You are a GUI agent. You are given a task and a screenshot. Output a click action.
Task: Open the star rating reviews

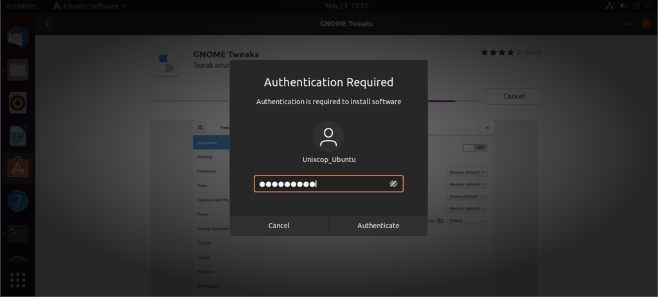point(501,53)
